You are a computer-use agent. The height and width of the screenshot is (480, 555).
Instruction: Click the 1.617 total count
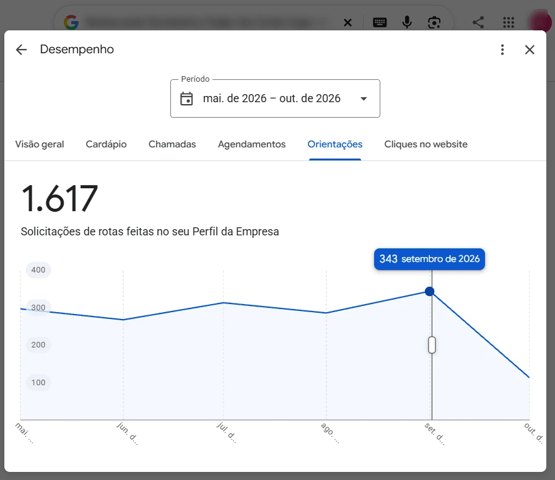click(x=59, y=199)
